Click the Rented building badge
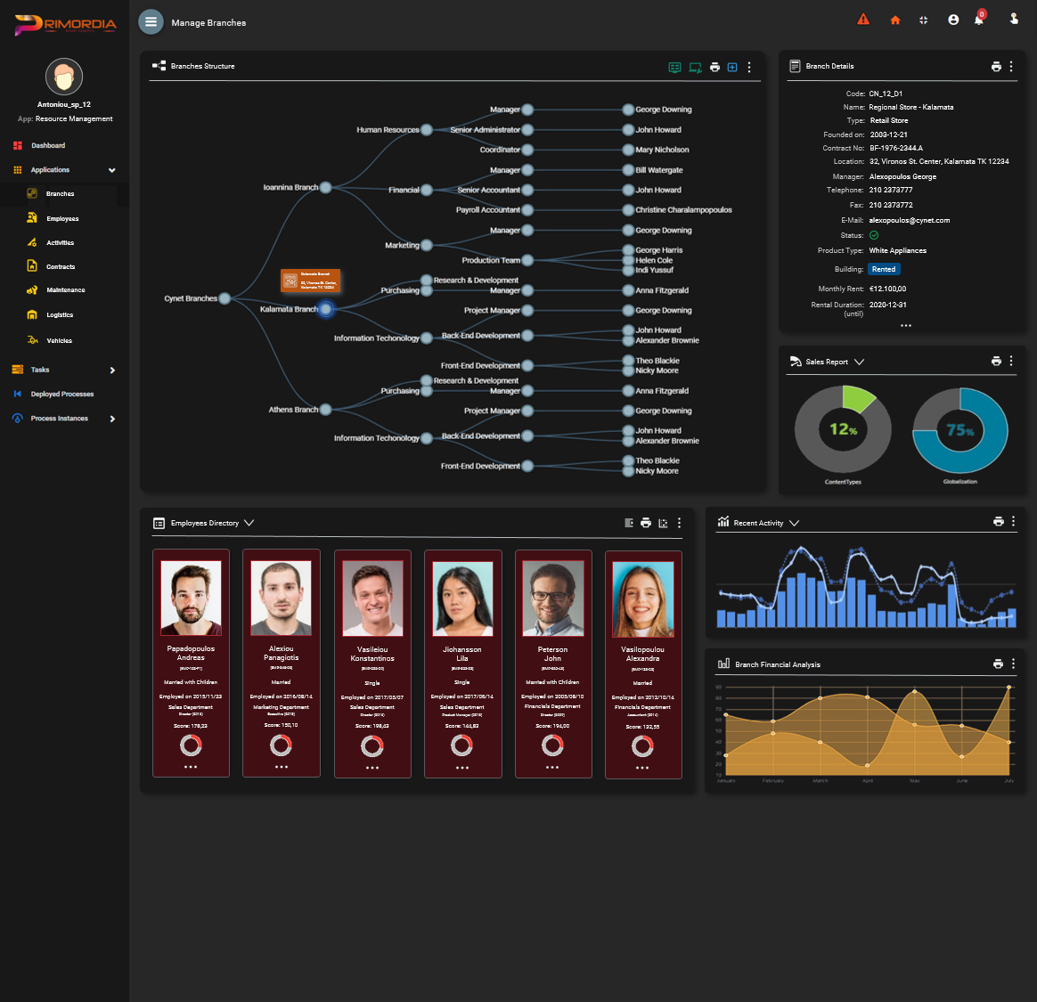This screenshot has width=1037, height=1002. (x=884, y=269)
